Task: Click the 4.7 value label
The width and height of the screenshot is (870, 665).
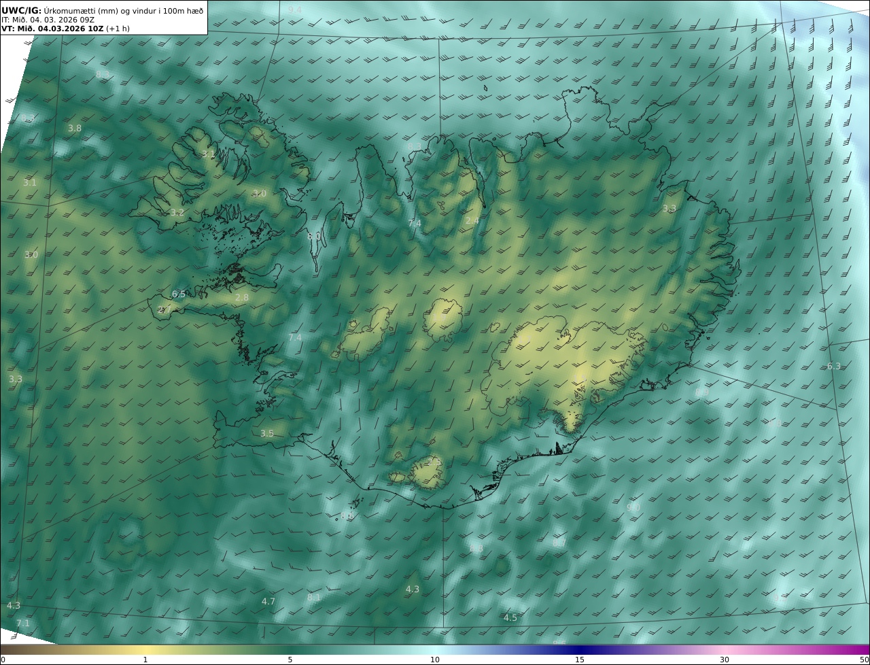Action: tap(268, 601)
